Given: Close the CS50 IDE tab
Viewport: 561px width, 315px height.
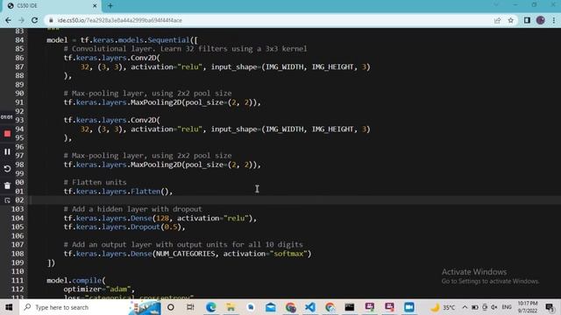Looking at the screenshot, I should point(95,6).
